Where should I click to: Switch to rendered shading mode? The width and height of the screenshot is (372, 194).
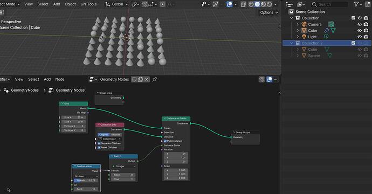(270, 4)
